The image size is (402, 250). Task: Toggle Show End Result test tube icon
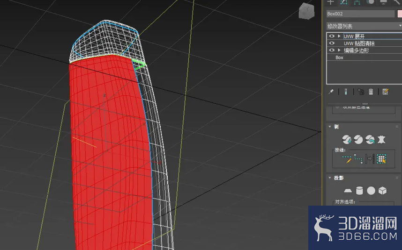coord(346,92)
